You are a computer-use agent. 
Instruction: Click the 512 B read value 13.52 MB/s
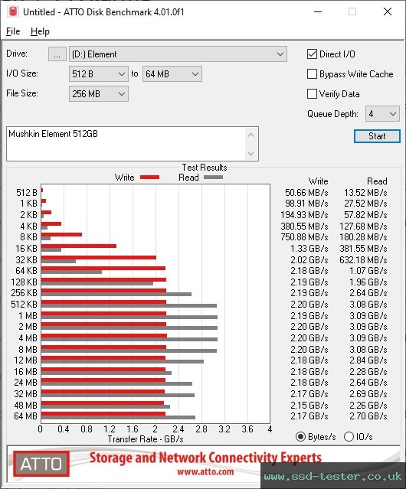tap(365, 193)
